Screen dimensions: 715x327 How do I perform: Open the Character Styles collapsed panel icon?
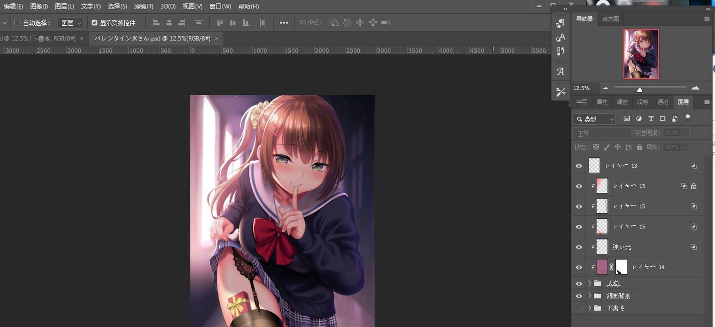click(x=561, y=37)
